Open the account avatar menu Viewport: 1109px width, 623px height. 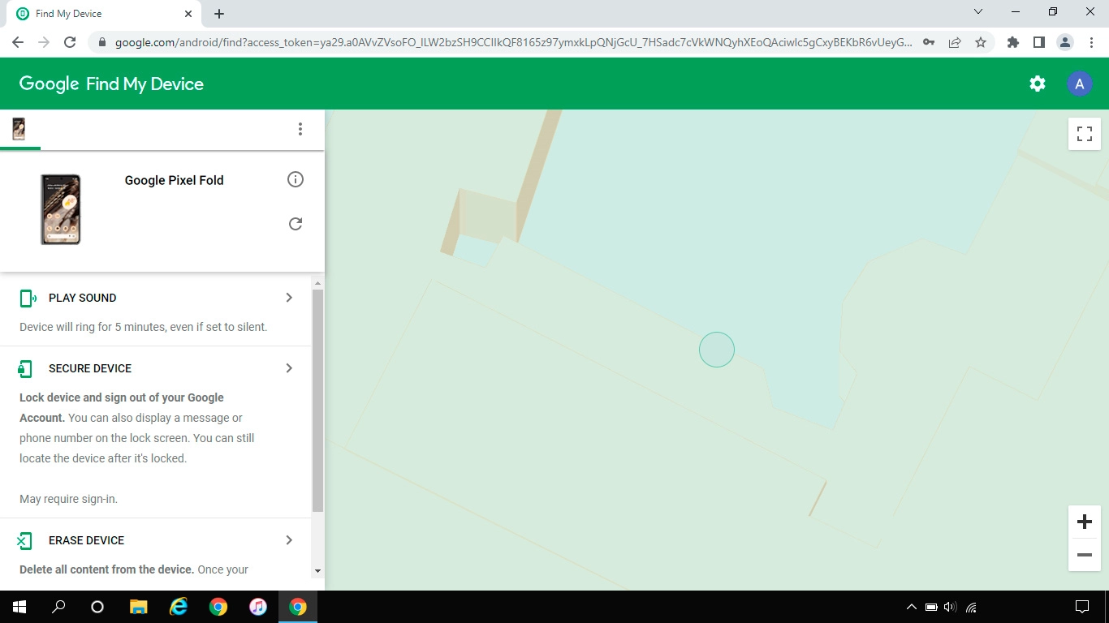point(1079,84)
